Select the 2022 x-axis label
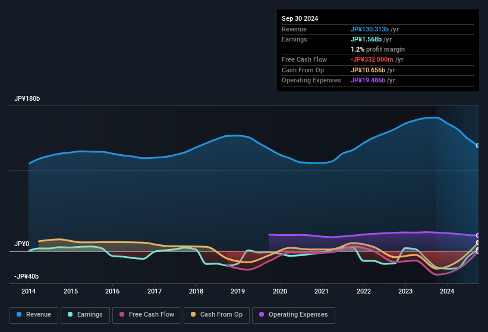The width and height of the screenshot is (488, 332). 364,291
